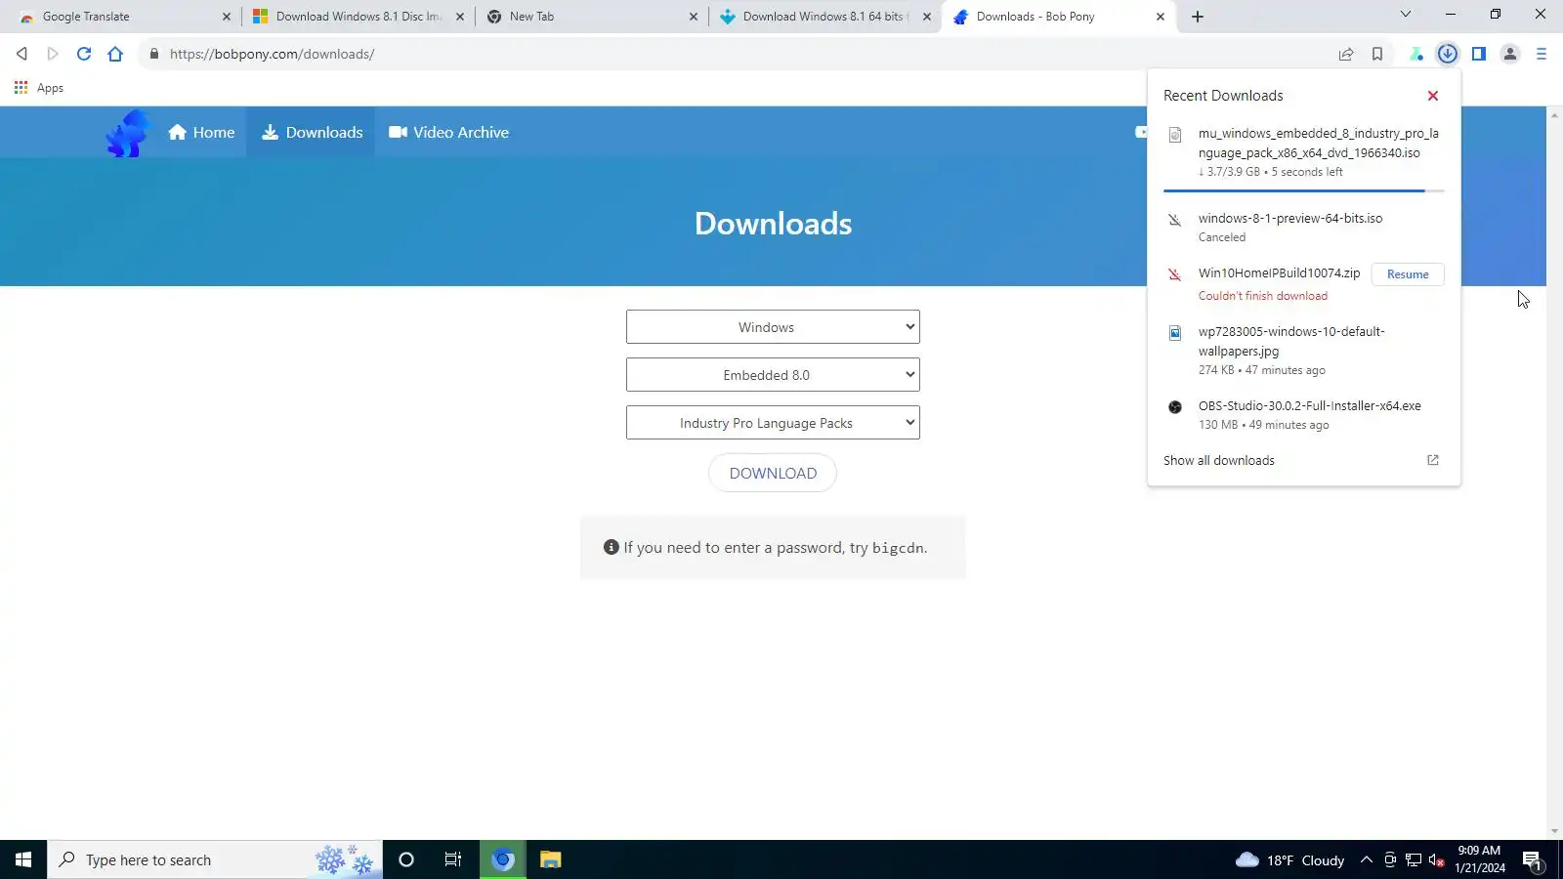Click the address bar URL field
This screenshot has height=879, width=1563.
tap(742, 54)
